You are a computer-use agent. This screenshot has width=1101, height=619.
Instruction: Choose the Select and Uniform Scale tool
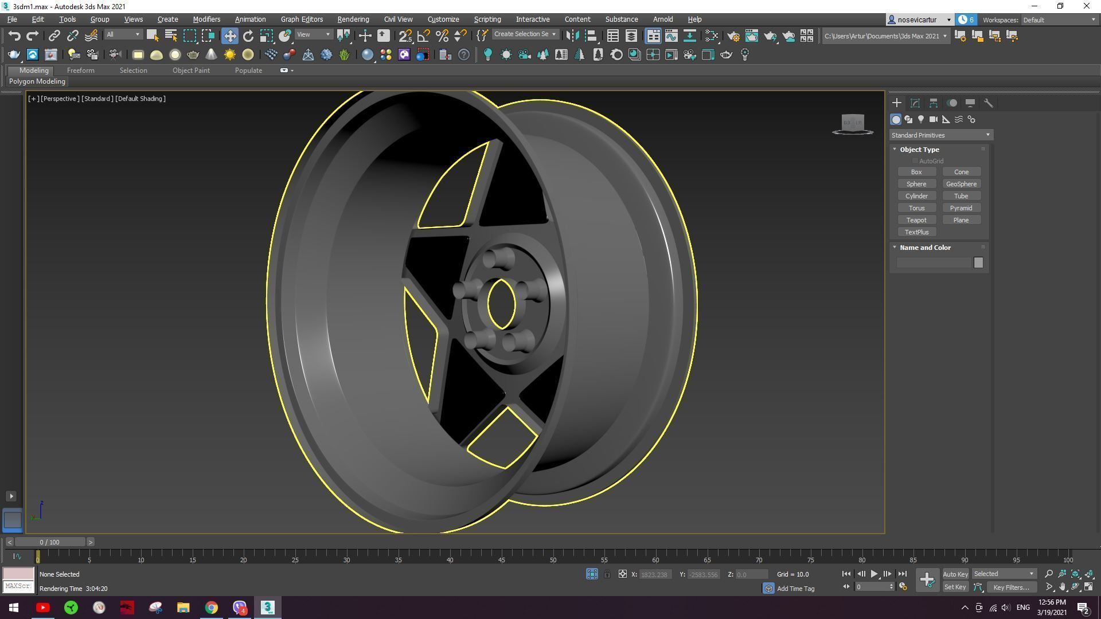[x=266, y=36]
